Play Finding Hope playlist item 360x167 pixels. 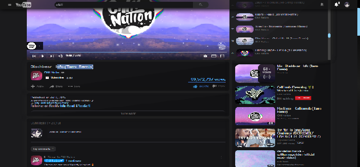(x=245, y=53)
